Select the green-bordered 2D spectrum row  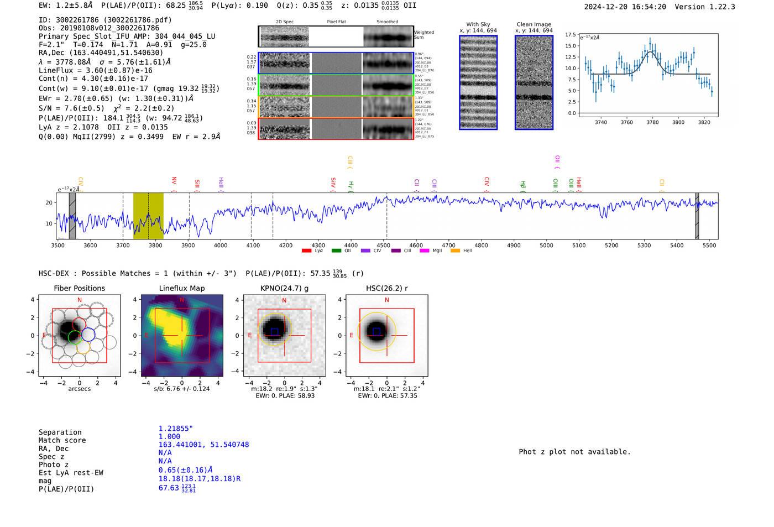336,85
